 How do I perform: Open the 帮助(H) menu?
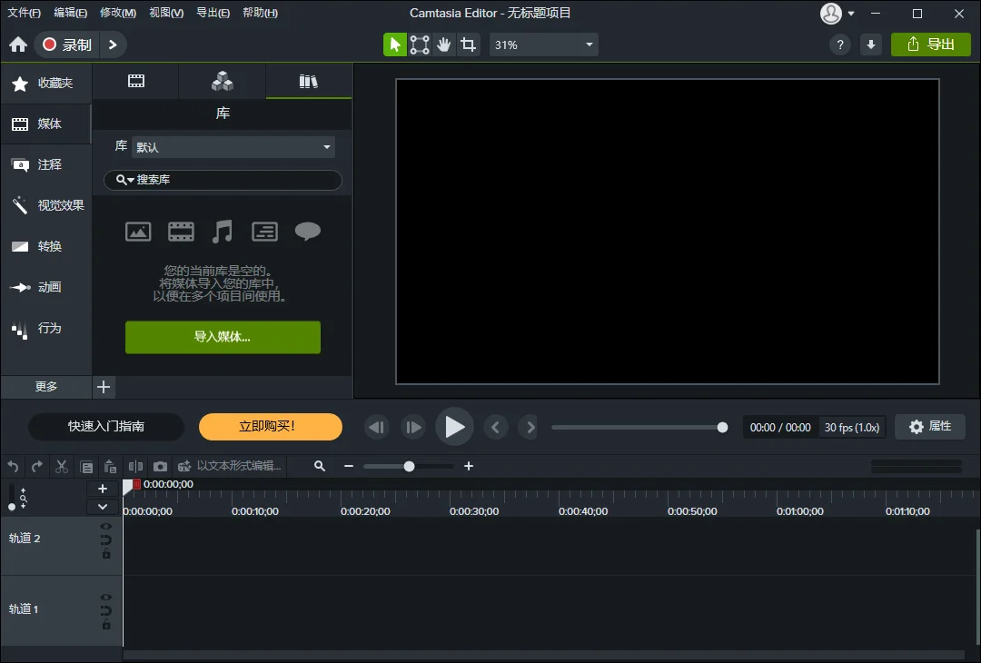[x=261, y=13]
